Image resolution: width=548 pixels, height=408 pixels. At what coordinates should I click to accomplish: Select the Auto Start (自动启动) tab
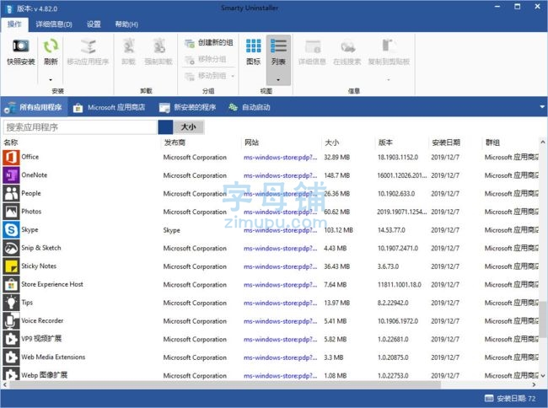pos(250,107)
